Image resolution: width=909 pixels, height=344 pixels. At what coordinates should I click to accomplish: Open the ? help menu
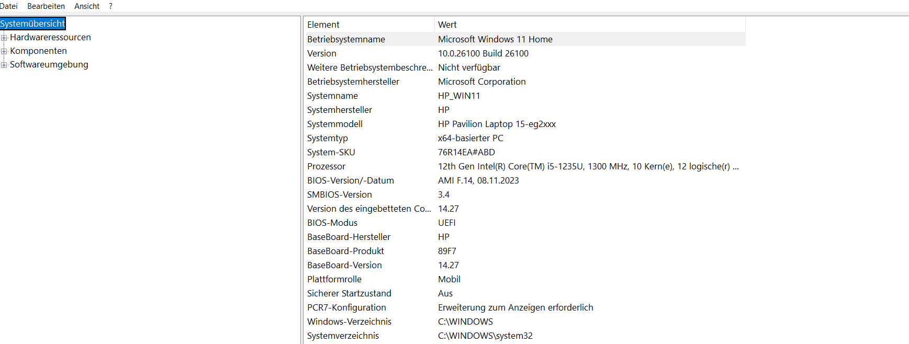pyautogui.click(x=110, y=6)
